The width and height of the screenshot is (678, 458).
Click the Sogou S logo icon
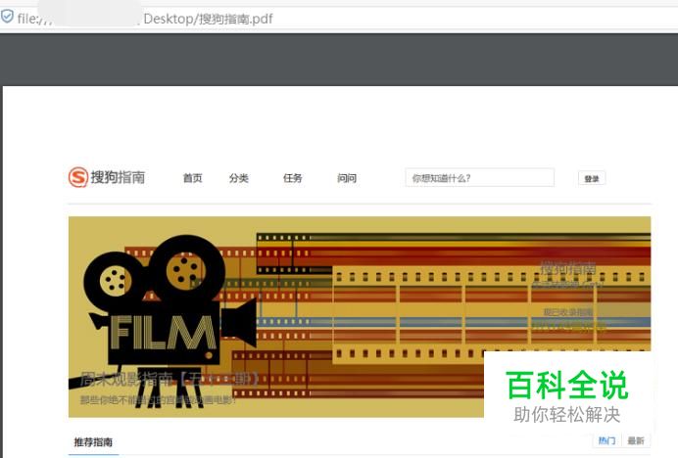coord(78,177)
